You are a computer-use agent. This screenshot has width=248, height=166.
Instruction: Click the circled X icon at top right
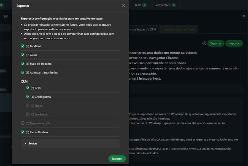tap(244, 16)
